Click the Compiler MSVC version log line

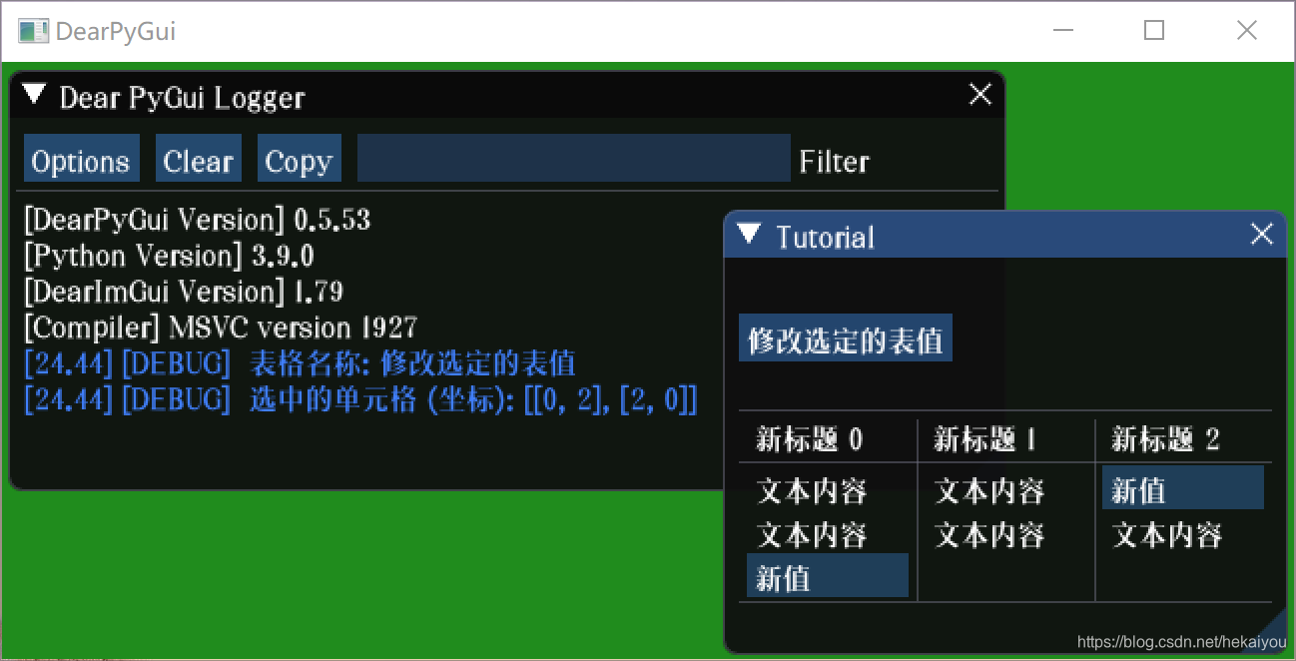coord(221,328)
